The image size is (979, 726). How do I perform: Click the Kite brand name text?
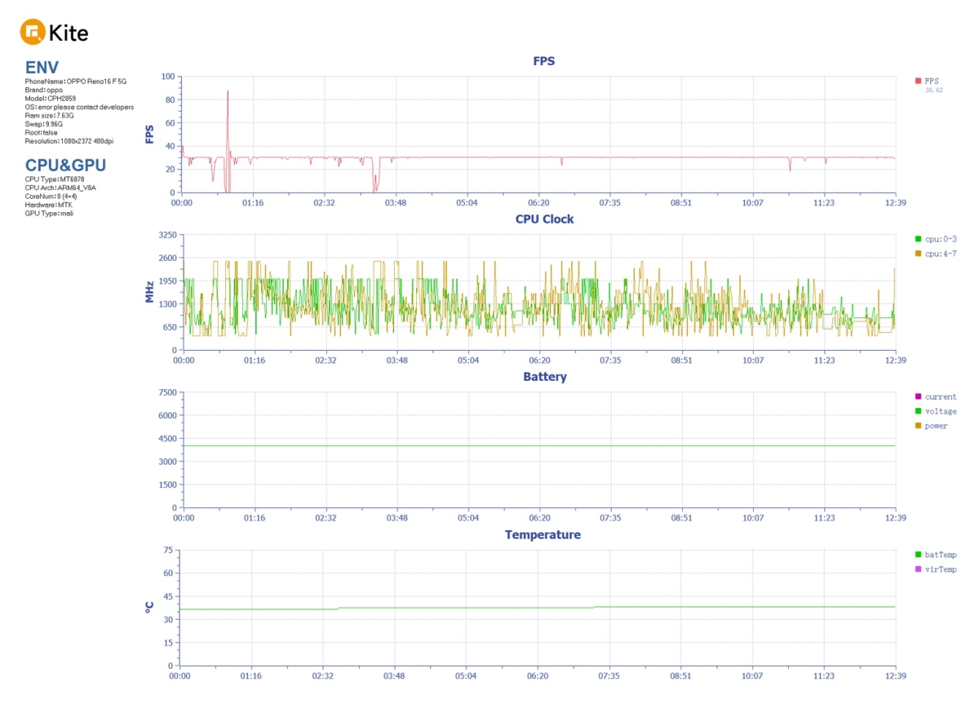click(69, 33)
